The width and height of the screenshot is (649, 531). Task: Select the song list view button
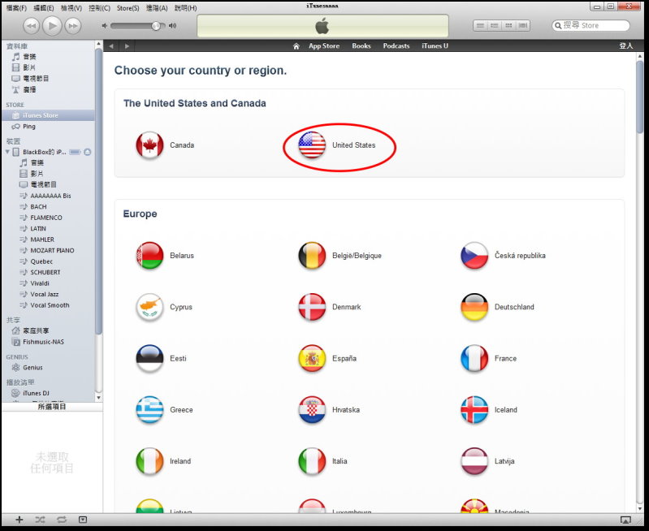click(x=480, y=26)
